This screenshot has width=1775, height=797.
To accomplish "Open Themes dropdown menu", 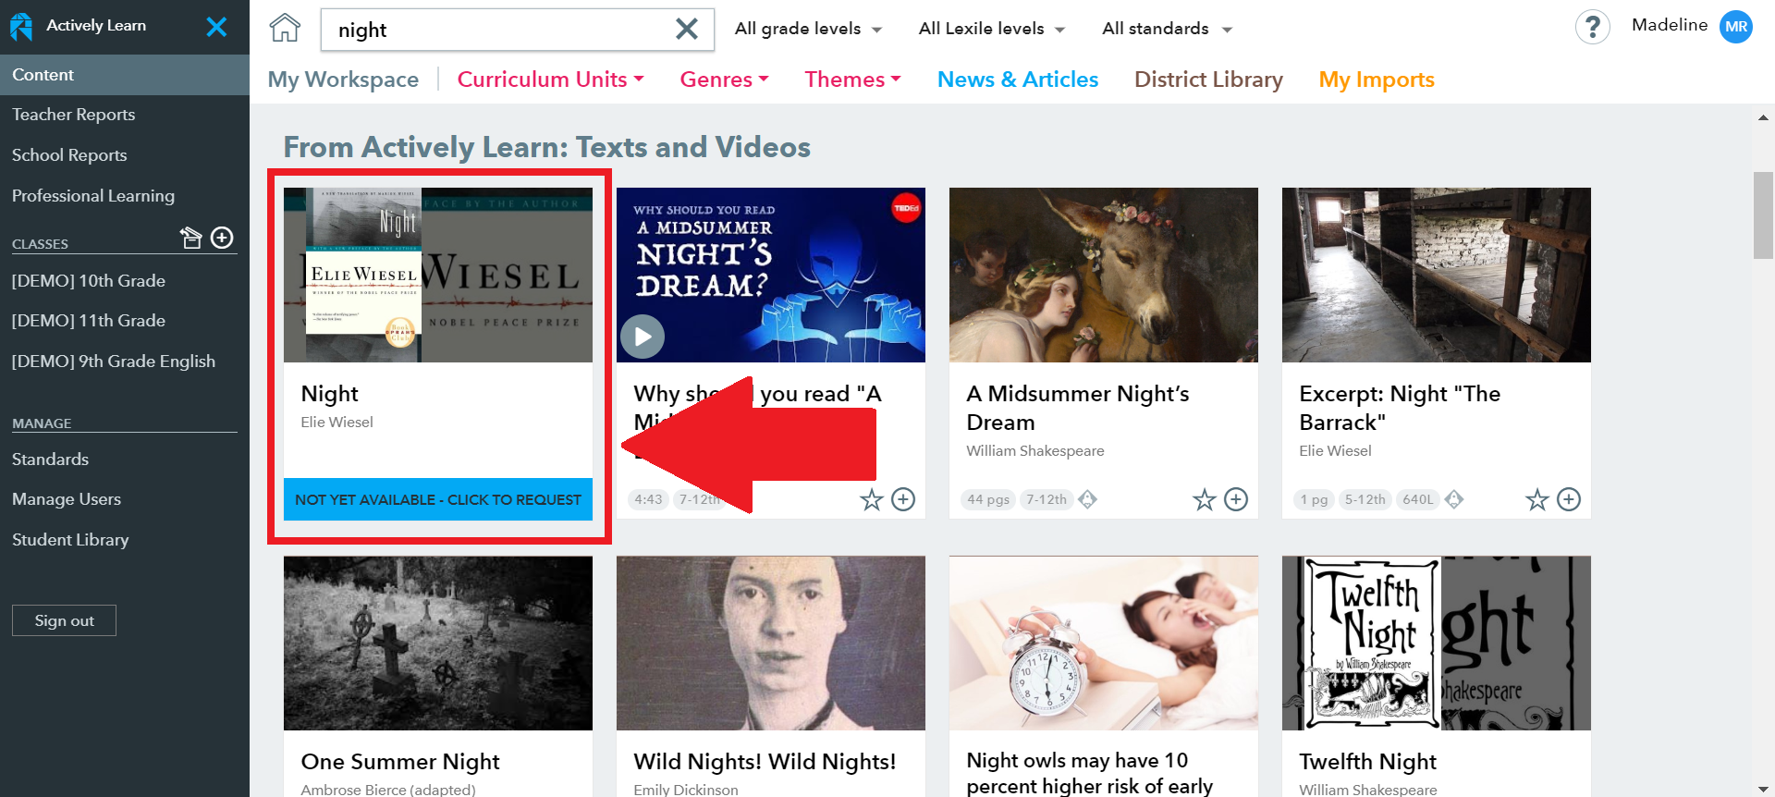I will coord(852,80).
